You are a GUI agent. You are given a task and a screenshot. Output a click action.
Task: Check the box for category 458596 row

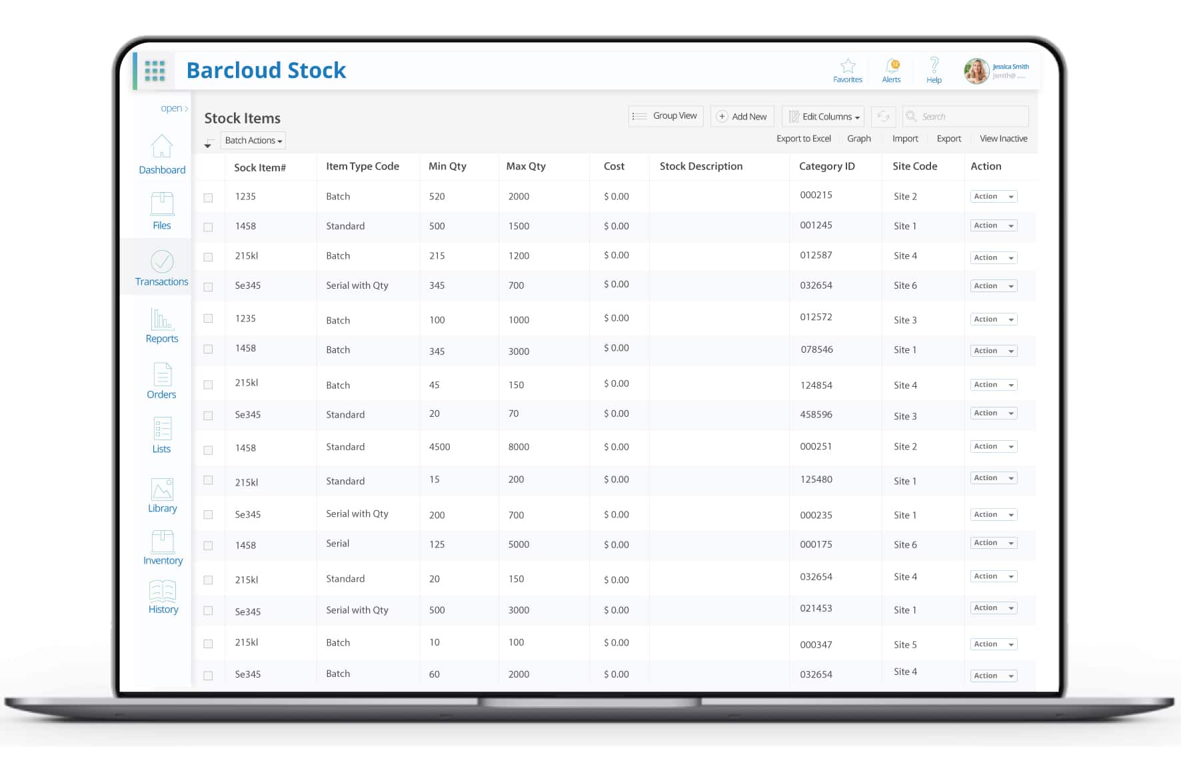click(209, 416)
